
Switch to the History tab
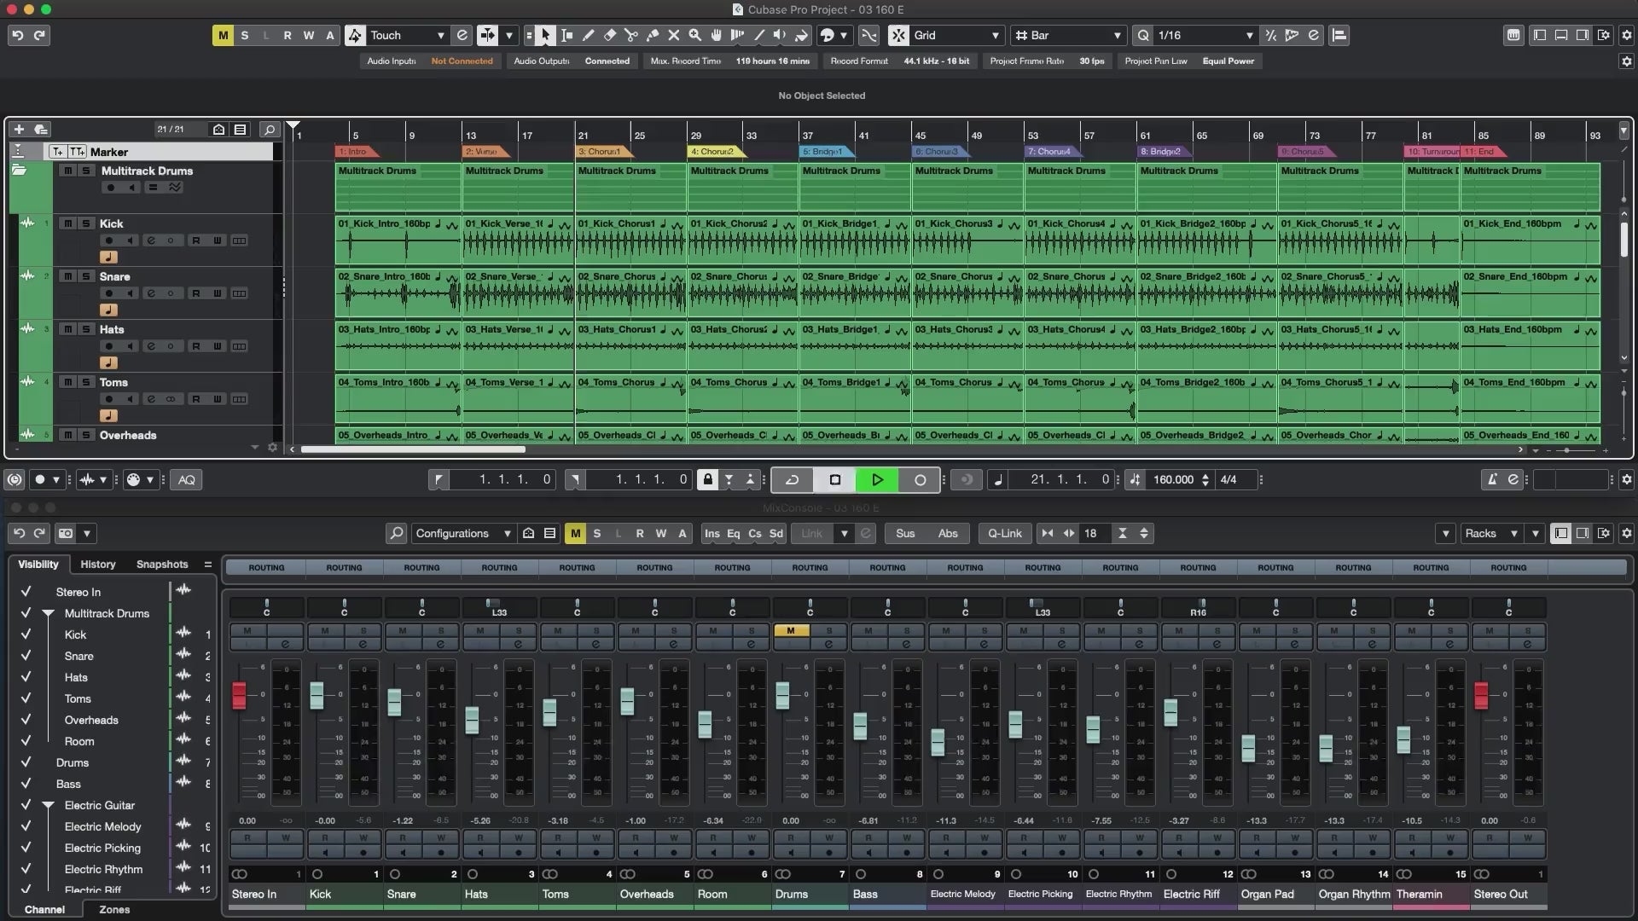tap(97, 564)
